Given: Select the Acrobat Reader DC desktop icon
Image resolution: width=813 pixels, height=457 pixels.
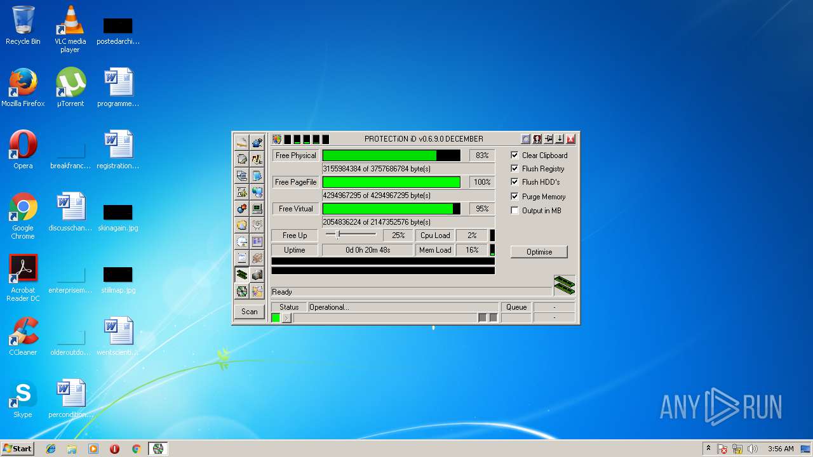Looking at the screenshot, I should (24, 278).
